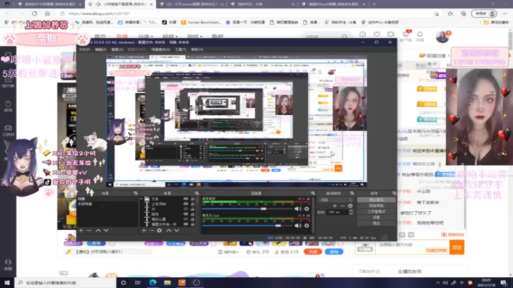Open 查看(V) menu in OBS
Screen dimensions: 513x288
coord(117,50)
